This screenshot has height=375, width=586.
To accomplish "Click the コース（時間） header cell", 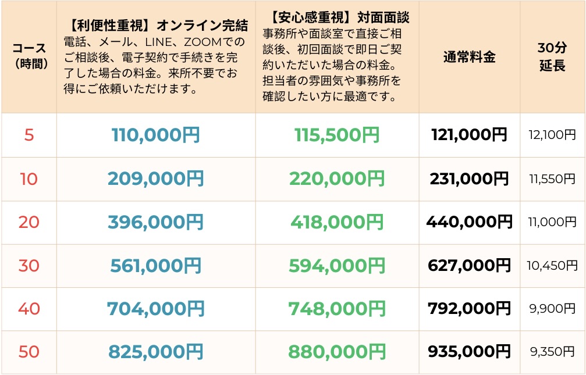I will click(x=29, y=57).
